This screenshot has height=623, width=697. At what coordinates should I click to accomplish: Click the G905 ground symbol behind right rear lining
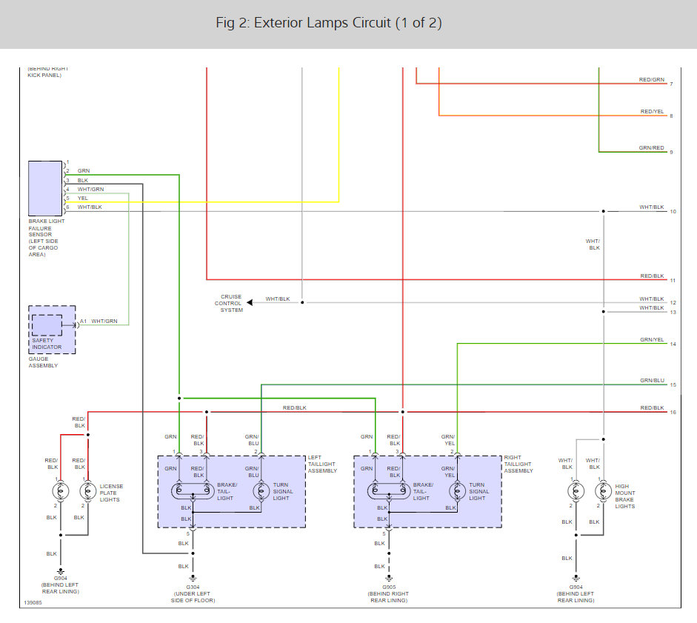point(389,578)
